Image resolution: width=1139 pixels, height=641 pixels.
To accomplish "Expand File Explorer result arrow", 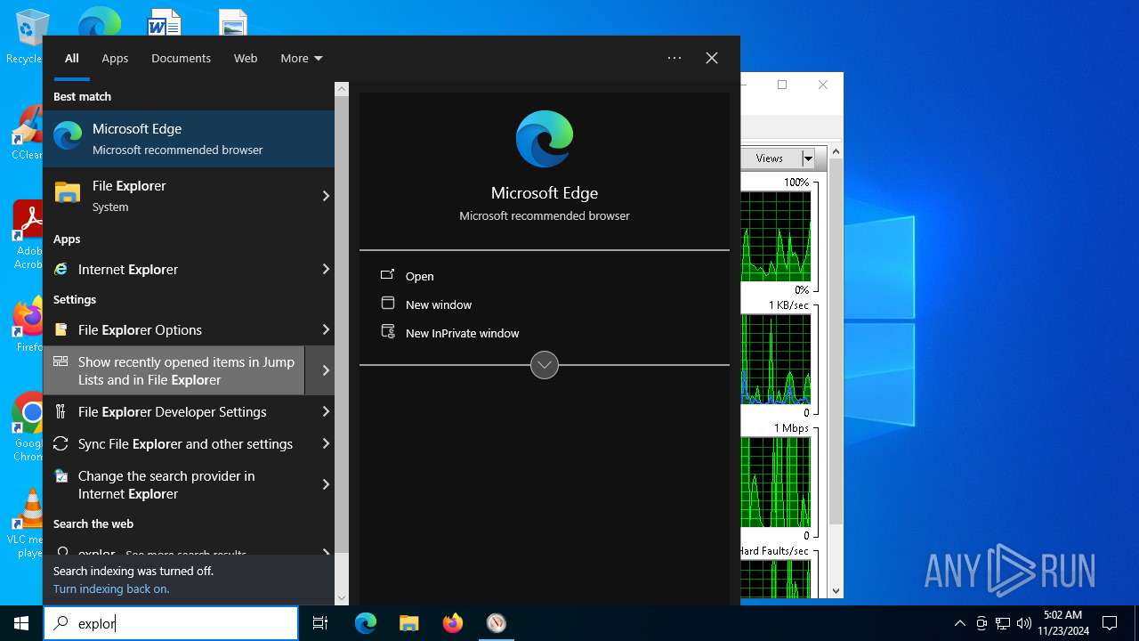I will pos(326,196).
